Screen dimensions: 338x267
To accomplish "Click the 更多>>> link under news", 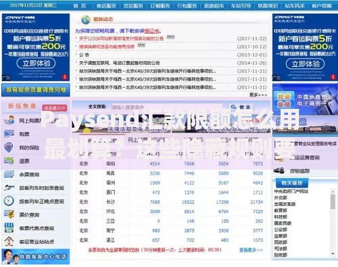I will (258, 95).
